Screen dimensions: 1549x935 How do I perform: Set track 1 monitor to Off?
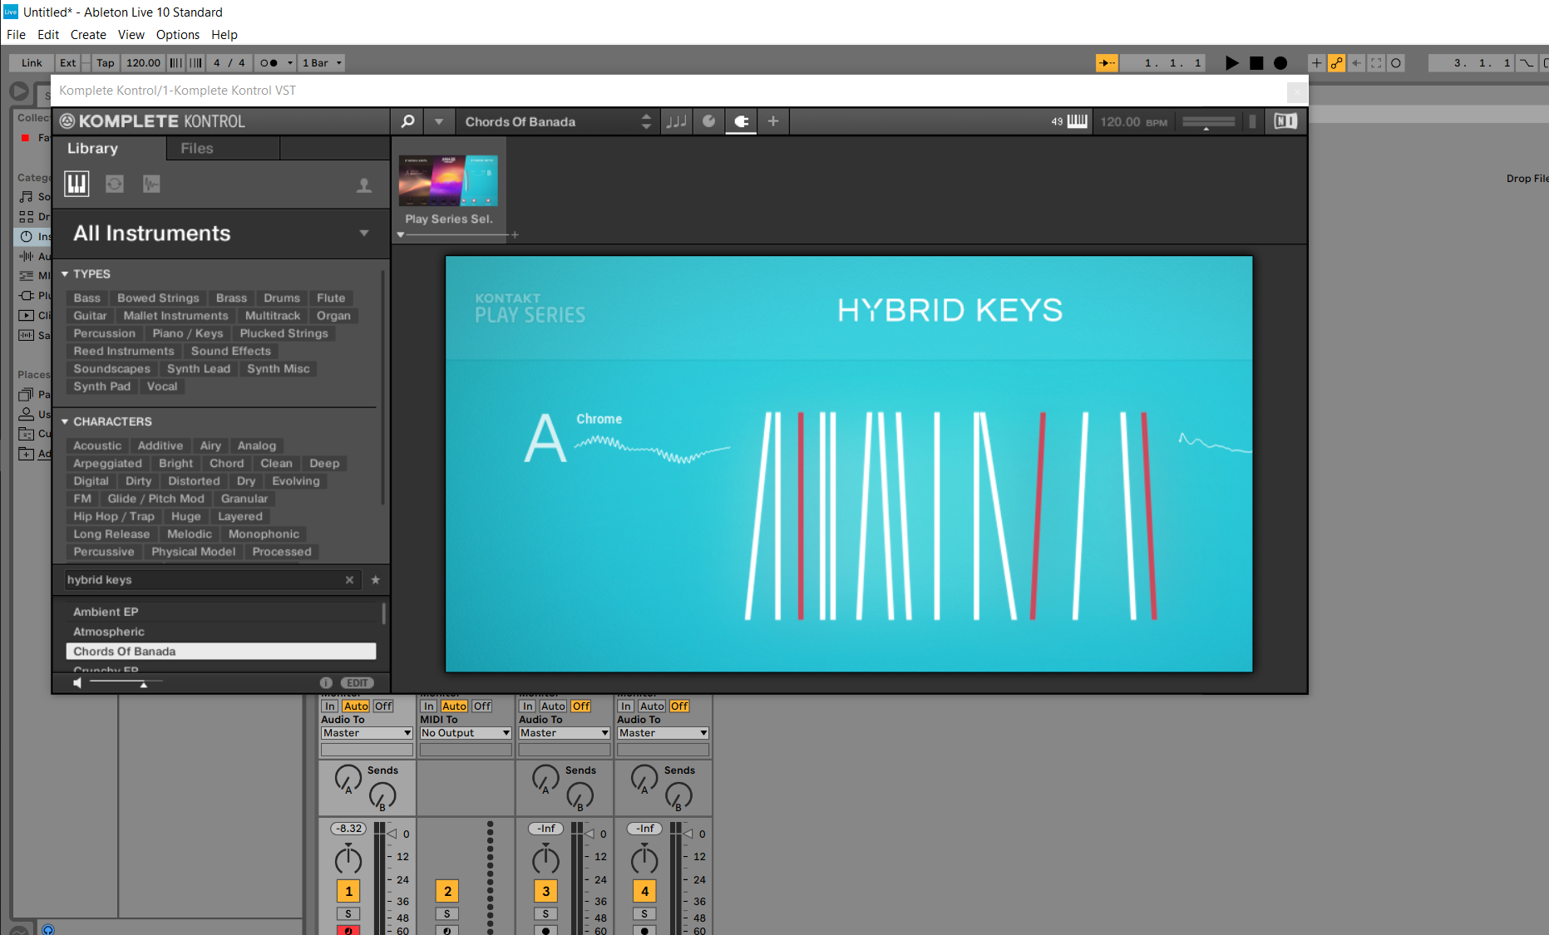pos(383,706)
